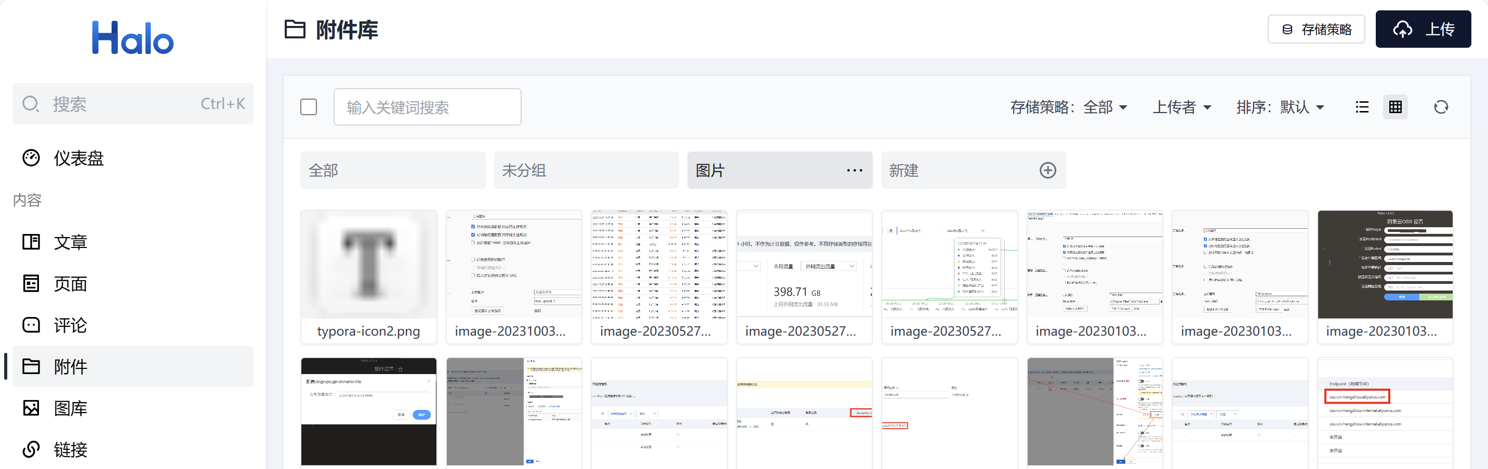The height and width of the screenshot is (469, 1488).
Task: Open the thumbnail showing 398.71 GB traffic
Action: coord(805,265)
